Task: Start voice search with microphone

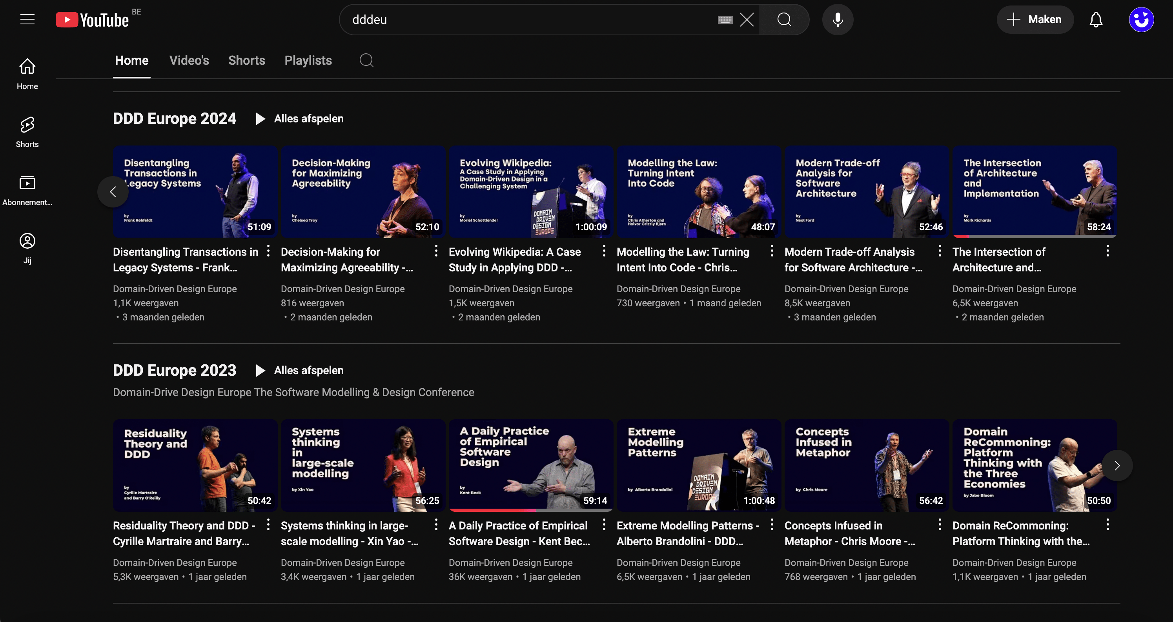Action: pos(838,20)
